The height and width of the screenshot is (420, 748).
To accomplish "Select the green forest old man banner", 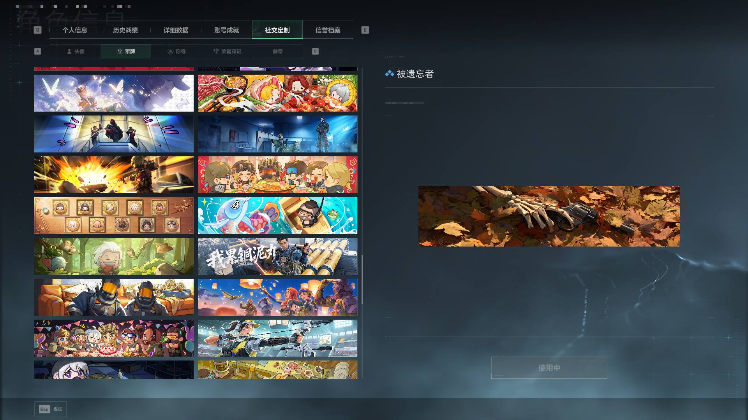I will tap(114, 257).
